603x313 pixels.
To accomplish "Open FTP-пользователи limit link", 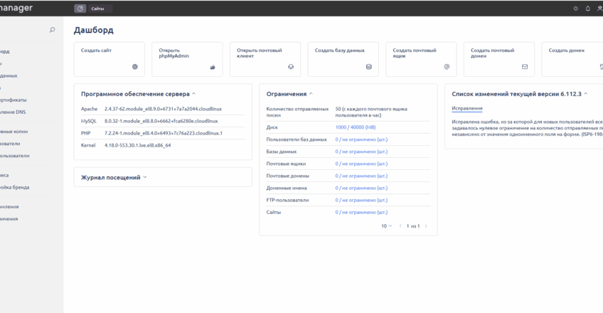I will 361,200.
